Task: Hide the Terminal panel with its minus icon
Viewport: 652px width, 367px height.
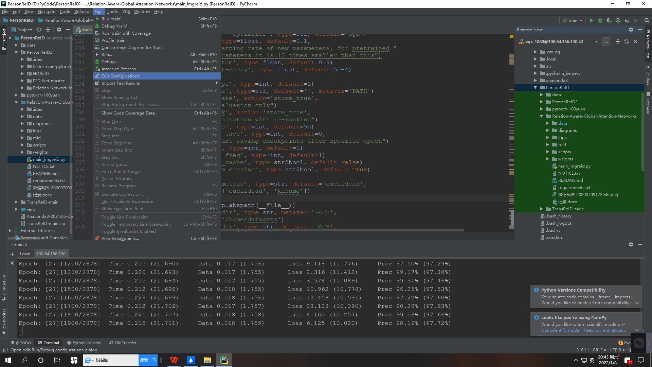Action: (640, 244)
